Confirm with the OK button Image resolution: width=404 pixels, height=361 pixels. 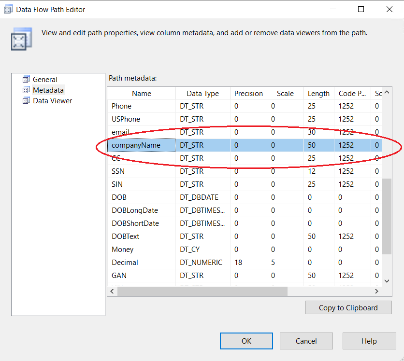point(246,341)
